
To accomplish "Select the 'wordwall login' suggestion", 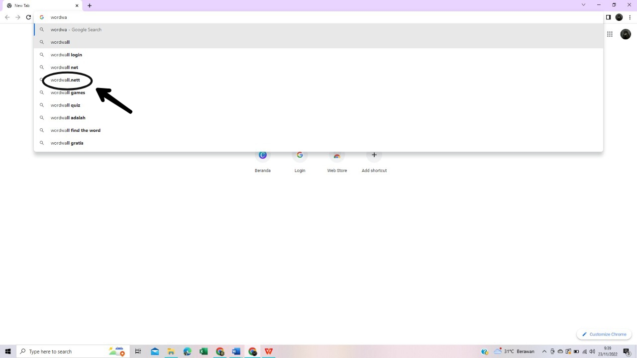I will coord(318,55).
